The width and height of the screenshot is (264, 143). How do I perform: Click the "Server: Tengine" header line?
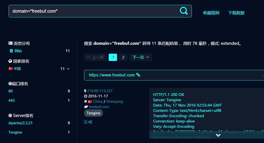coord(167,100)
